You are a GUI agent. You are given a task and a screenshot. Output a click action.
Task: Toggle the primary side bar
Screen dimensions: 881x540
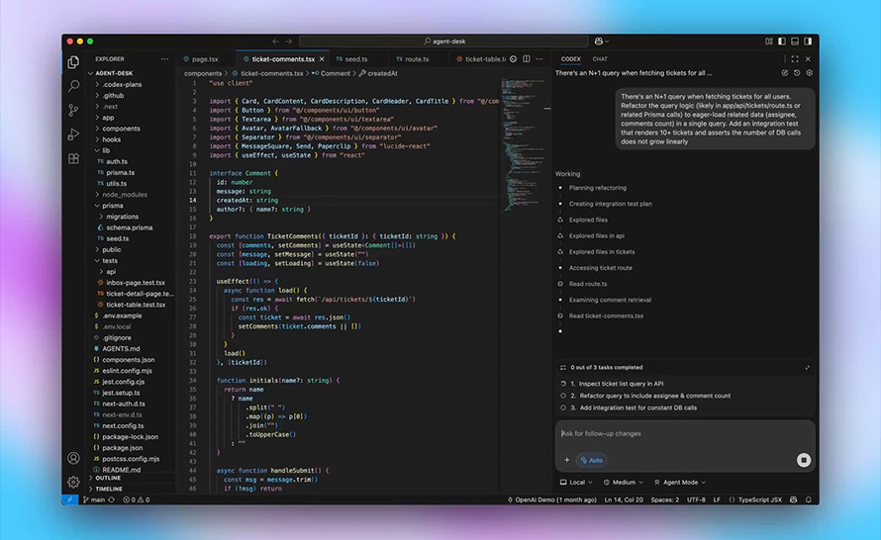pos(782,41)
